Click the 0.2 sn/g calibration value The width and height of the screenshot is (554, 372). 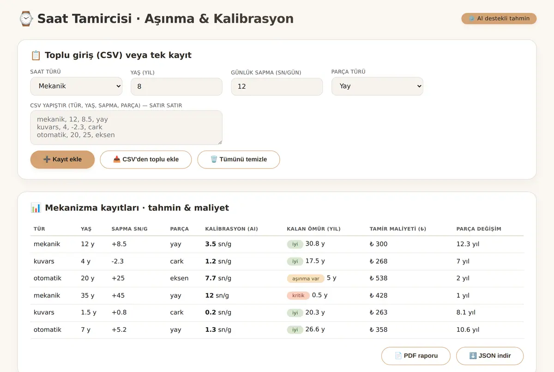point(218,312)
